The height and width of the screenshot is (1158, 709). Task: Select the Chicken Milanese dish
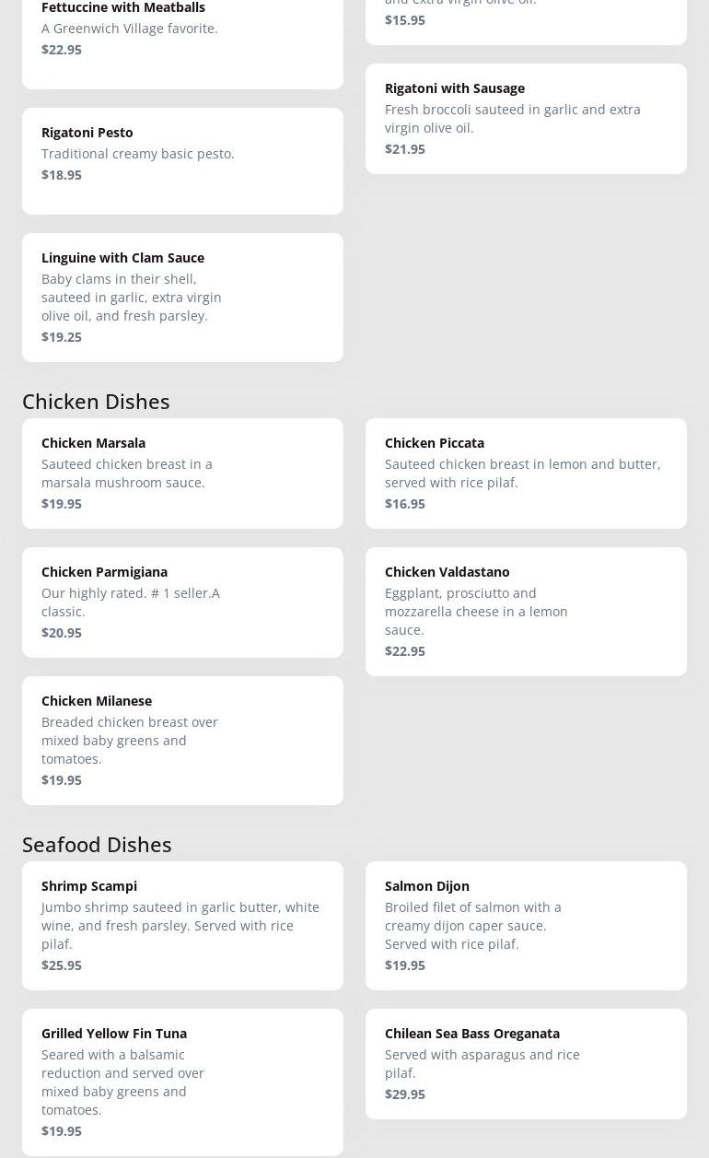[182, 741]
